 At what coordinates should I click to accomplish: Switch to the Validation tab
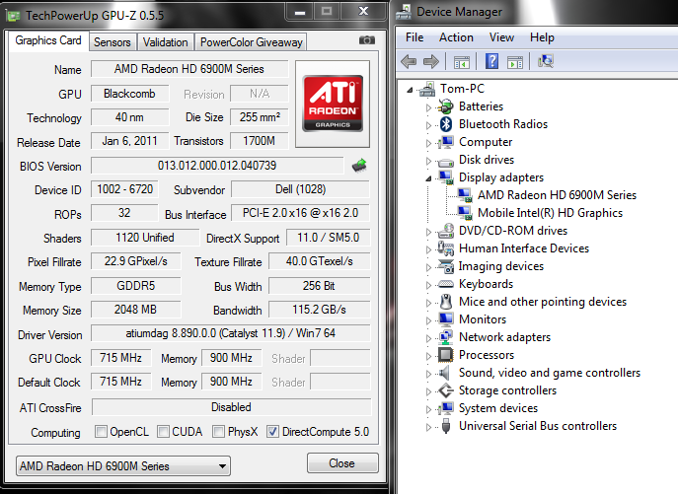coord(165,42)
